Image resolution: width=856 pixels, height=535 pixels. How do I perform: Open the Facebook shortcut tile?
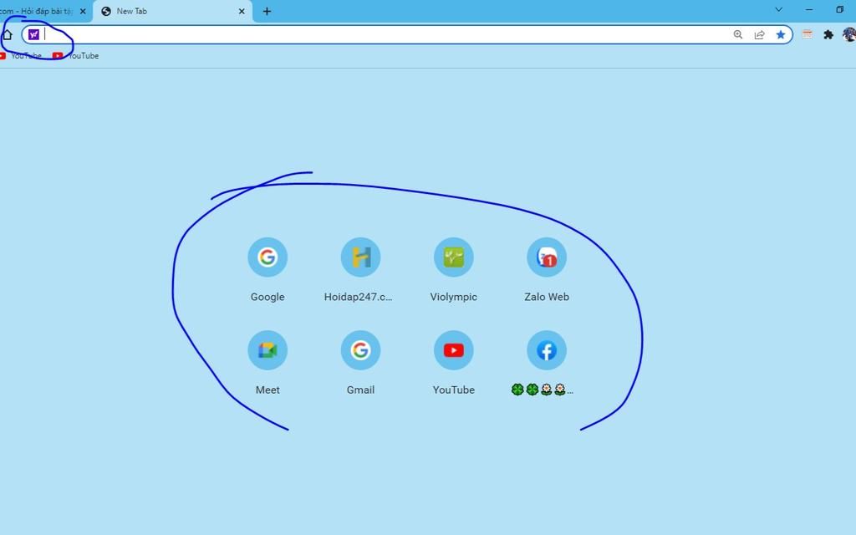(x=547, y=350)
